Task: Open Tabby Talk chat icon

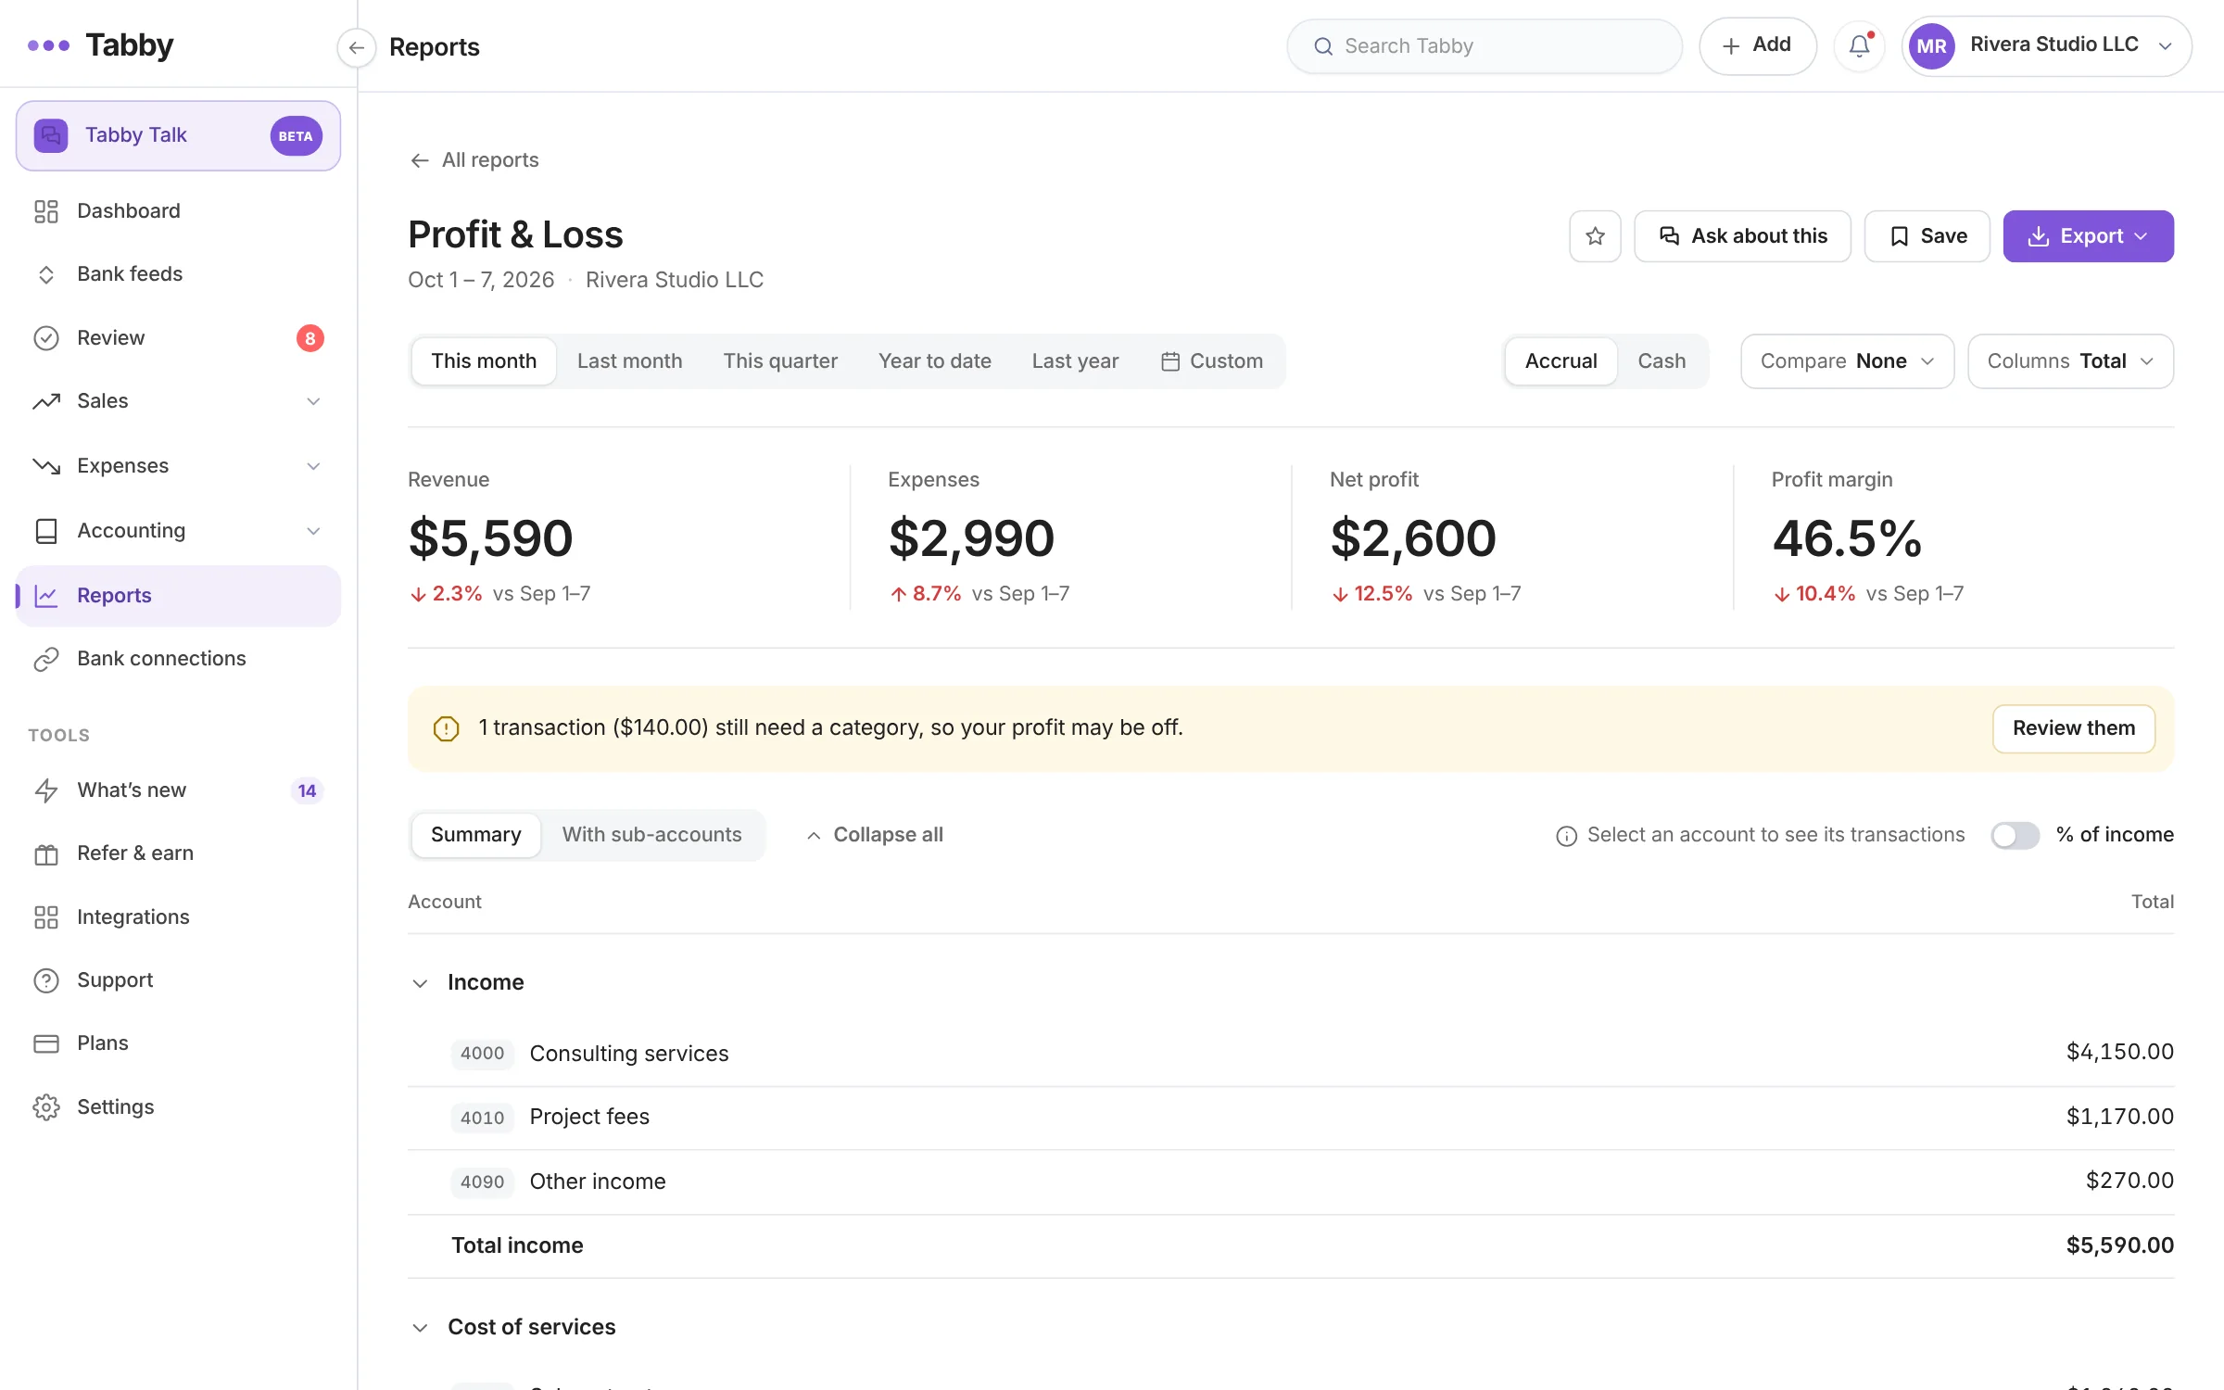Action: coord(51,135)
